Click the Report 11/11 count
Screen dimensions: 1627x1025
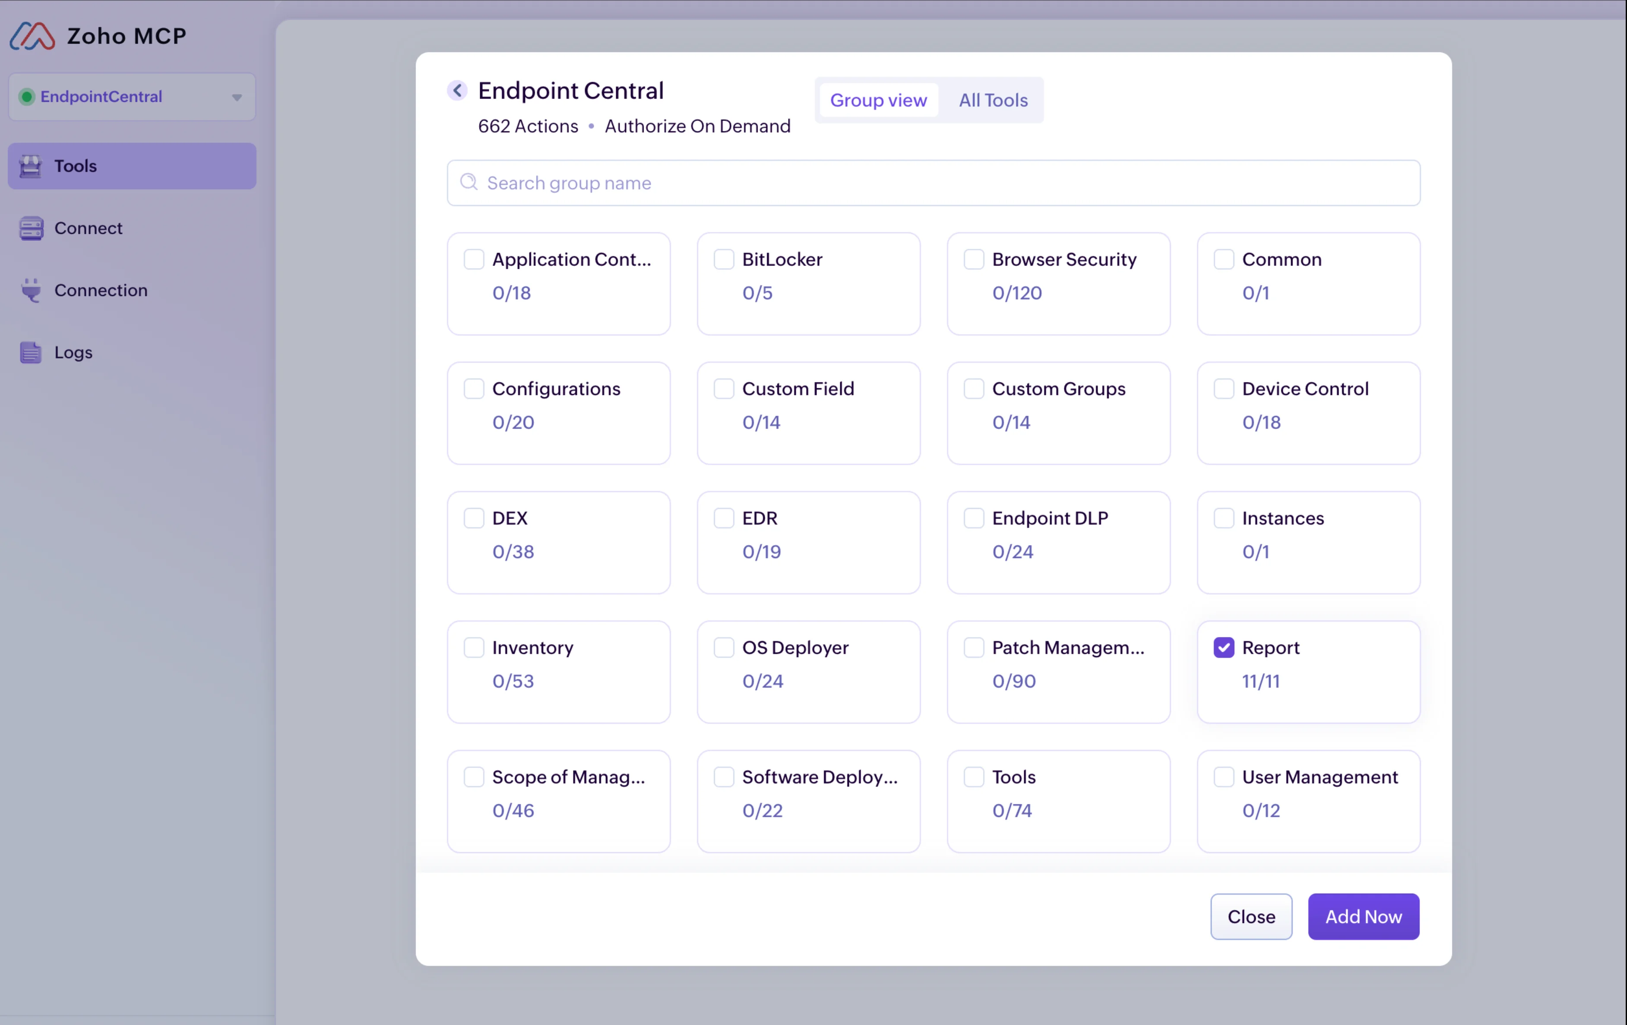pos(1261,681)
